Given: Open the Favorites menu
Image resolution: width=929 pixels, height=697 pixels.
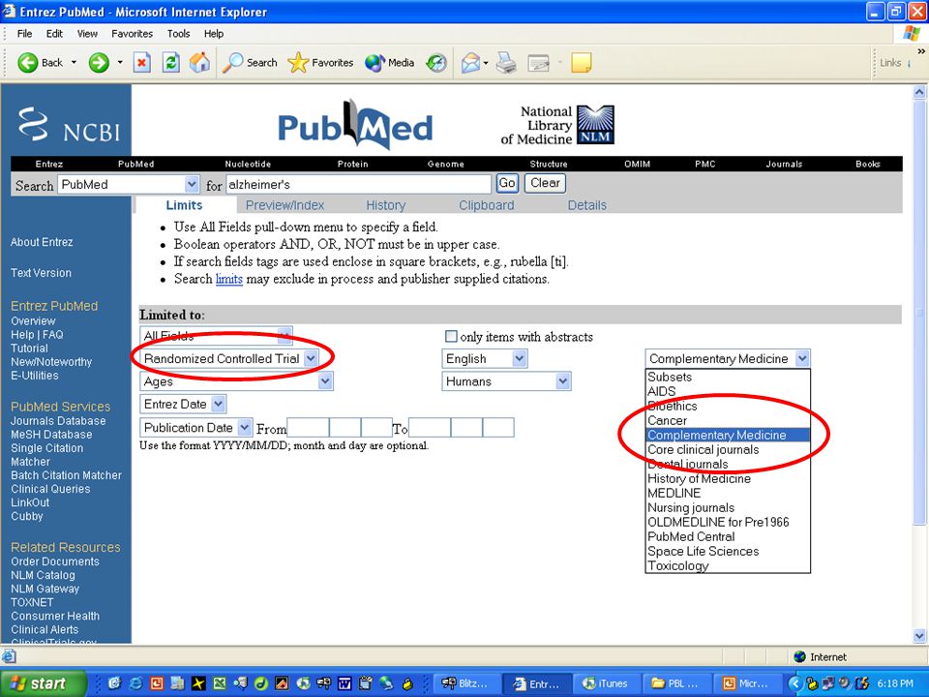Looking at the screenshot, I should coord(133,34).
